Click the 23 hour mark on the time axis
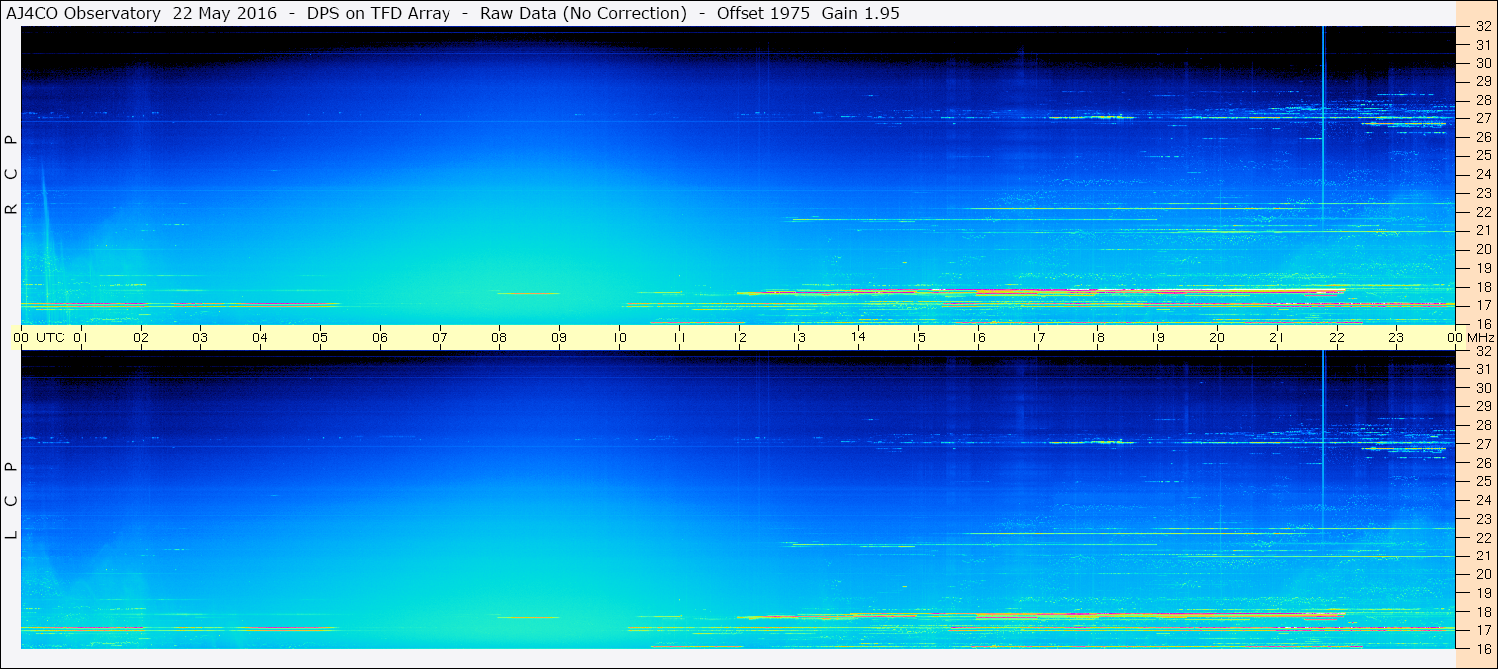The image size is (1498, 669). 1396,337
